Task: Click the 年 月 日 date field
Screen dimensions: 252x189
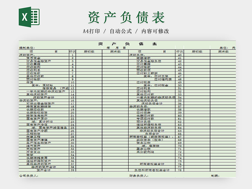Action: click(116, 48)
